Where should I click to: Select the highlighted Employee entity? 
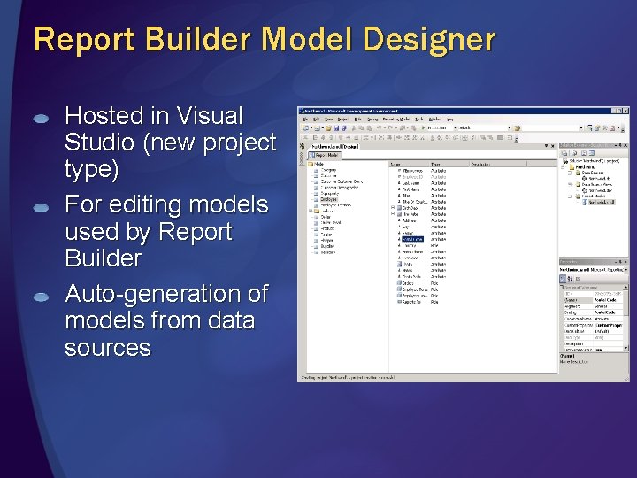328,199
